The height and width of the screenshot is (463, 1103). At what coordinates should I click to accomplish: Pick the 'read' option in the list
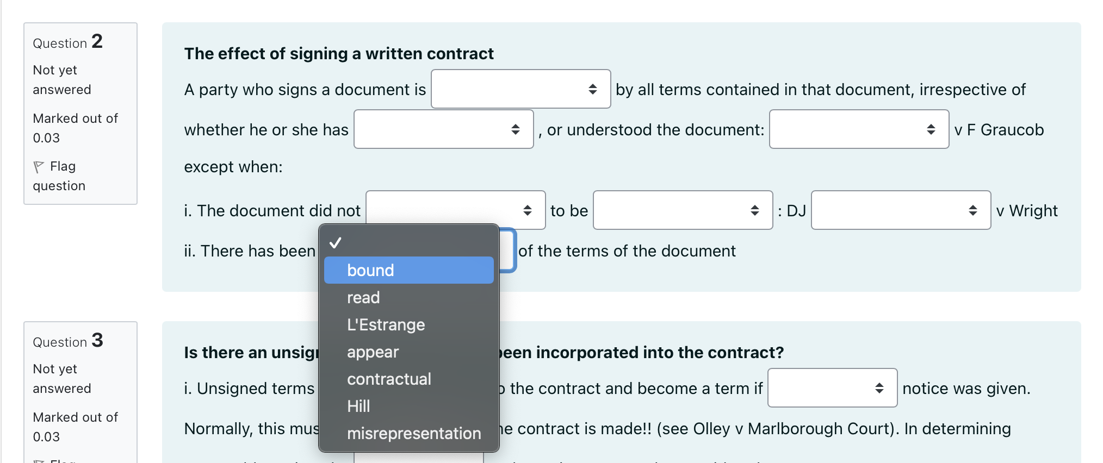click(408, 297)
